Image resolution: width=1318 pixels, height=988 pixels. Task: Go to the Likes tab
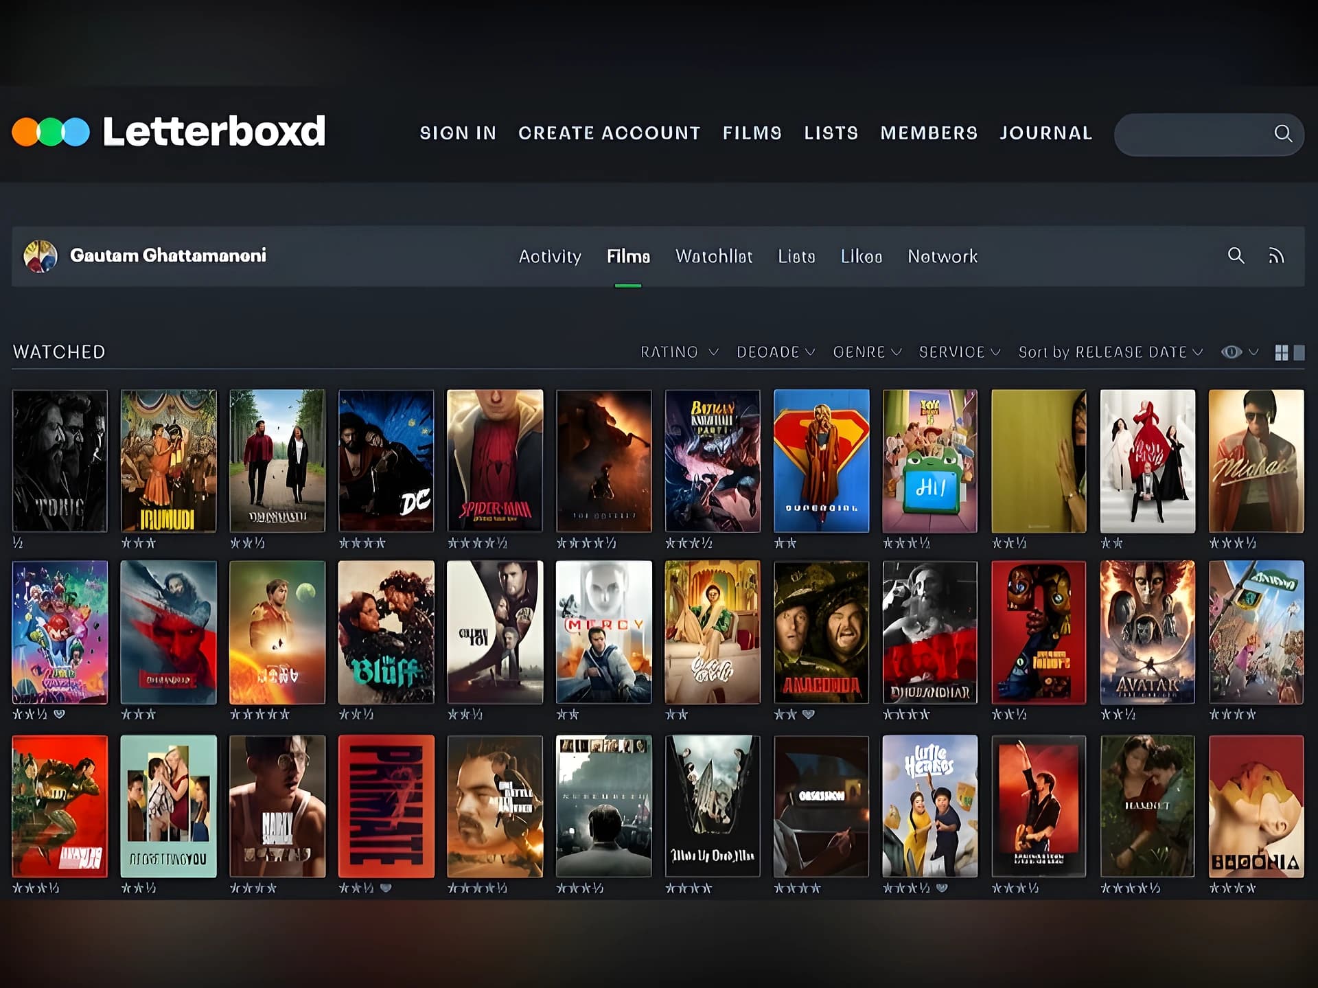(x=862, y=256)
